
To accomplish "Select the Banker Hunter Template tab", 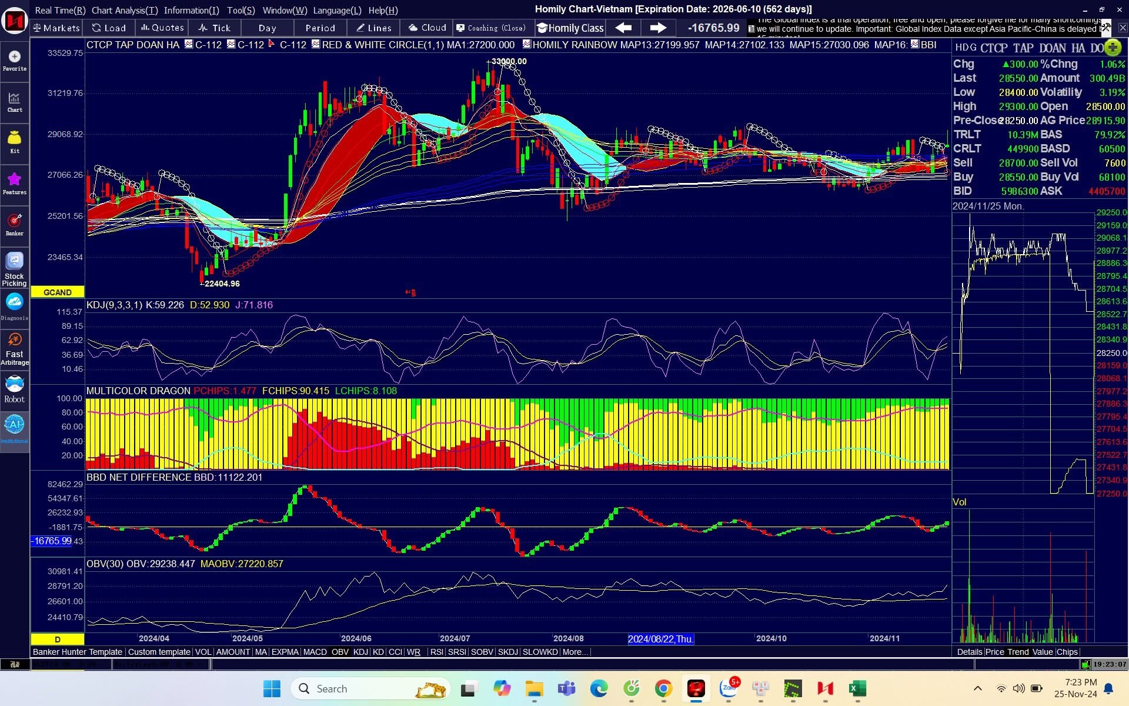I will tap(78, 652).
